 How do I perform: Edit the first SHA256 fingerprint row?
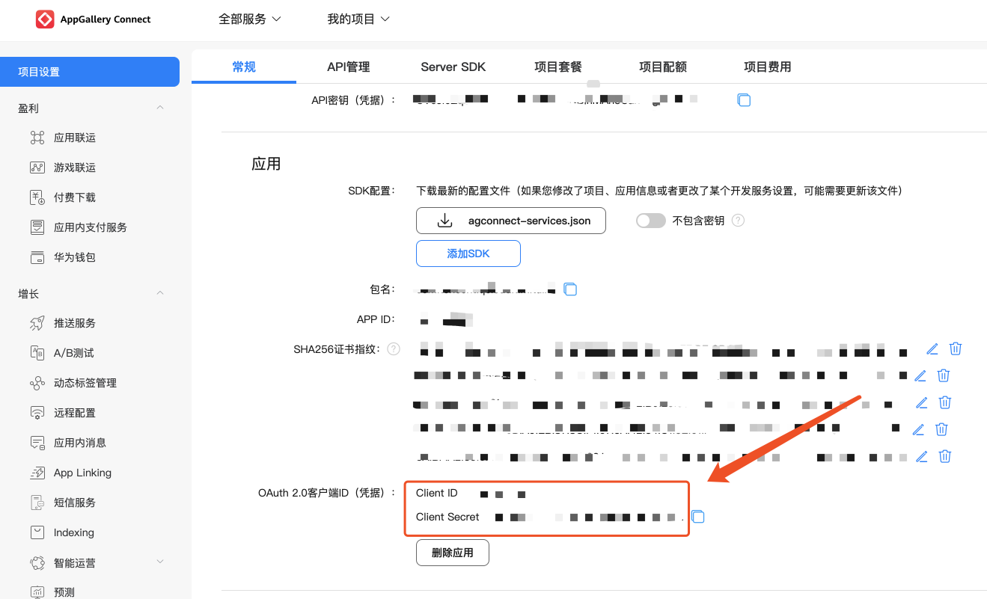pos(932,348)
